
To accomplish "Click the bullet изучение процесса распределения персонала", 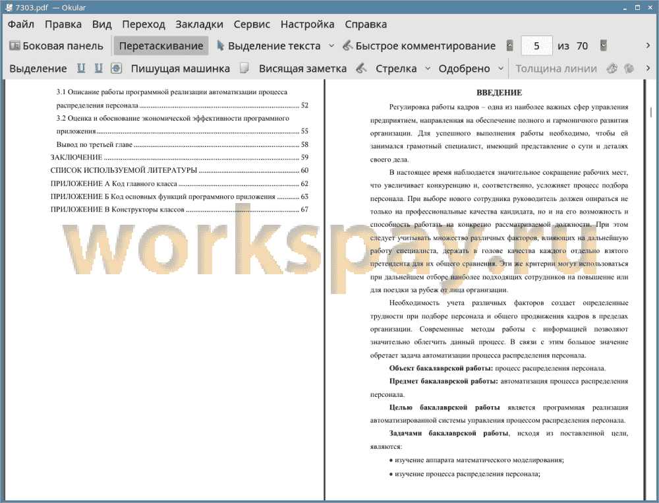I will tap(465, 474).
